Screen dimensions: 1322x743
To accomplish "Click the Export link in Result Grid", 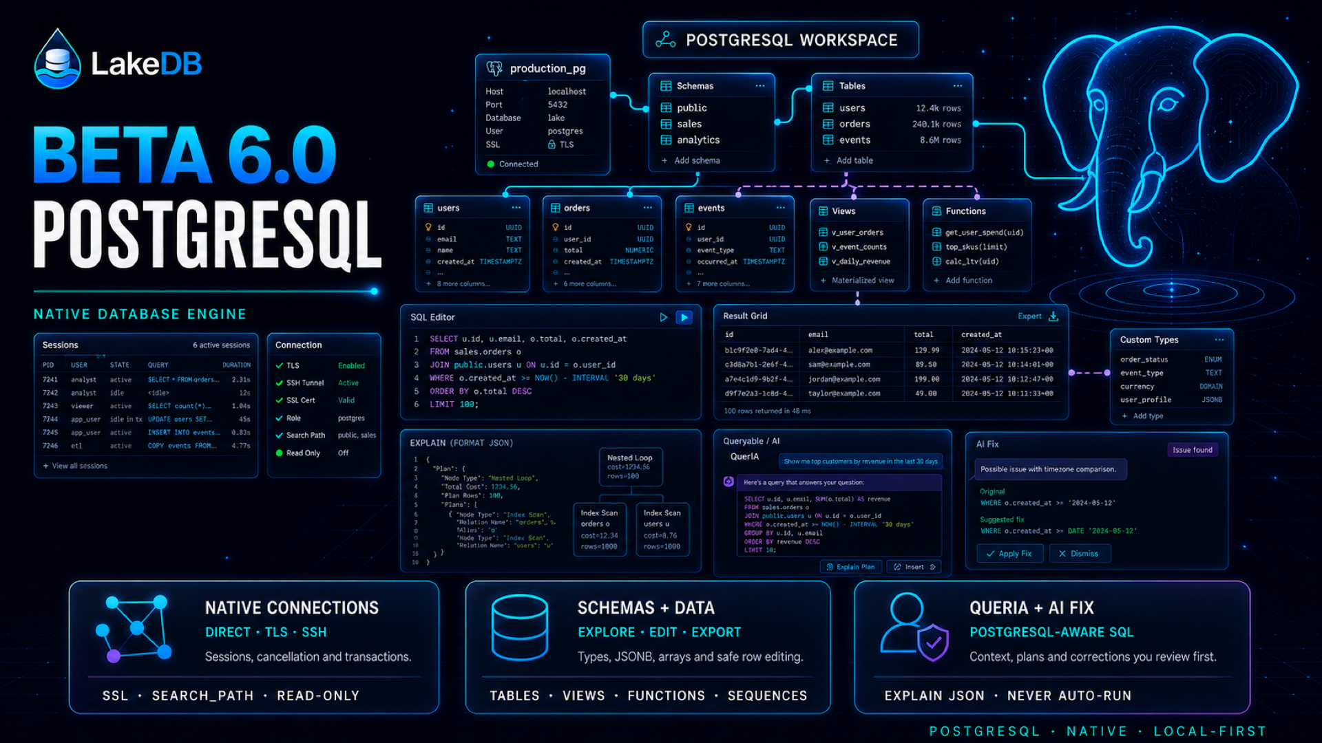I will click(x=1029, y=316).
